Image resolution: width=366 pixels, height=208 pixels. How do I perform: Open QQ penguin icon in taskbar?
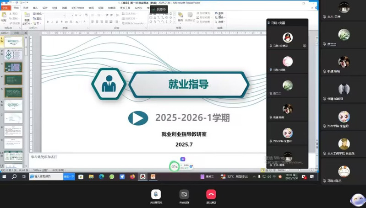[x=143, y=176]
